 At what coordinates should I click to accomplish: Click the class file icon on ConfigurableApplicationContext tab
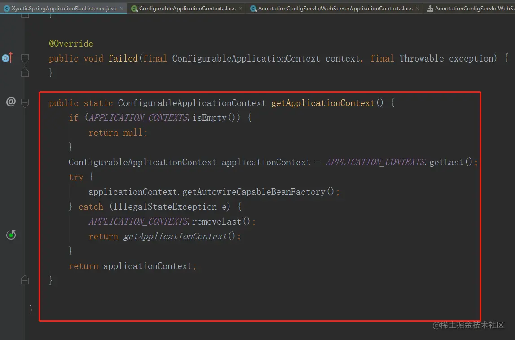coord(134,9)
